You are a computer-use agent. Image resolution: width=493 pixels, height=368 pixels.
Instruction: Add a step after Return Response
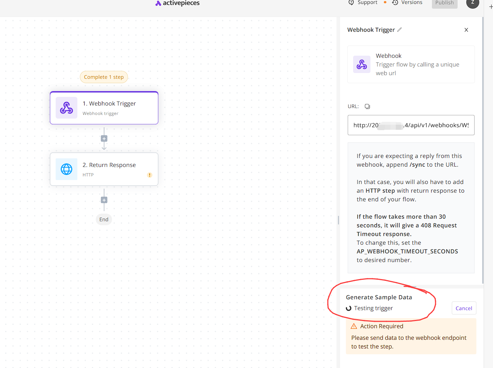coord(104,200)
